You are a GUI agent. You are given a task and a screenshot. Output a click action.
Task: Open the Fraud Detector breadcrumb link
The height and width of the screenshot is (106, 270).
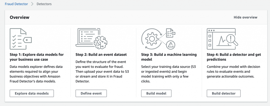coord(16,4)
